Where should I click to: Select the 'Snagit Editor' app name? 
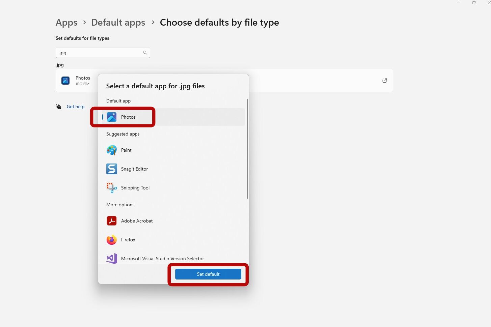(x=134, y=169)
